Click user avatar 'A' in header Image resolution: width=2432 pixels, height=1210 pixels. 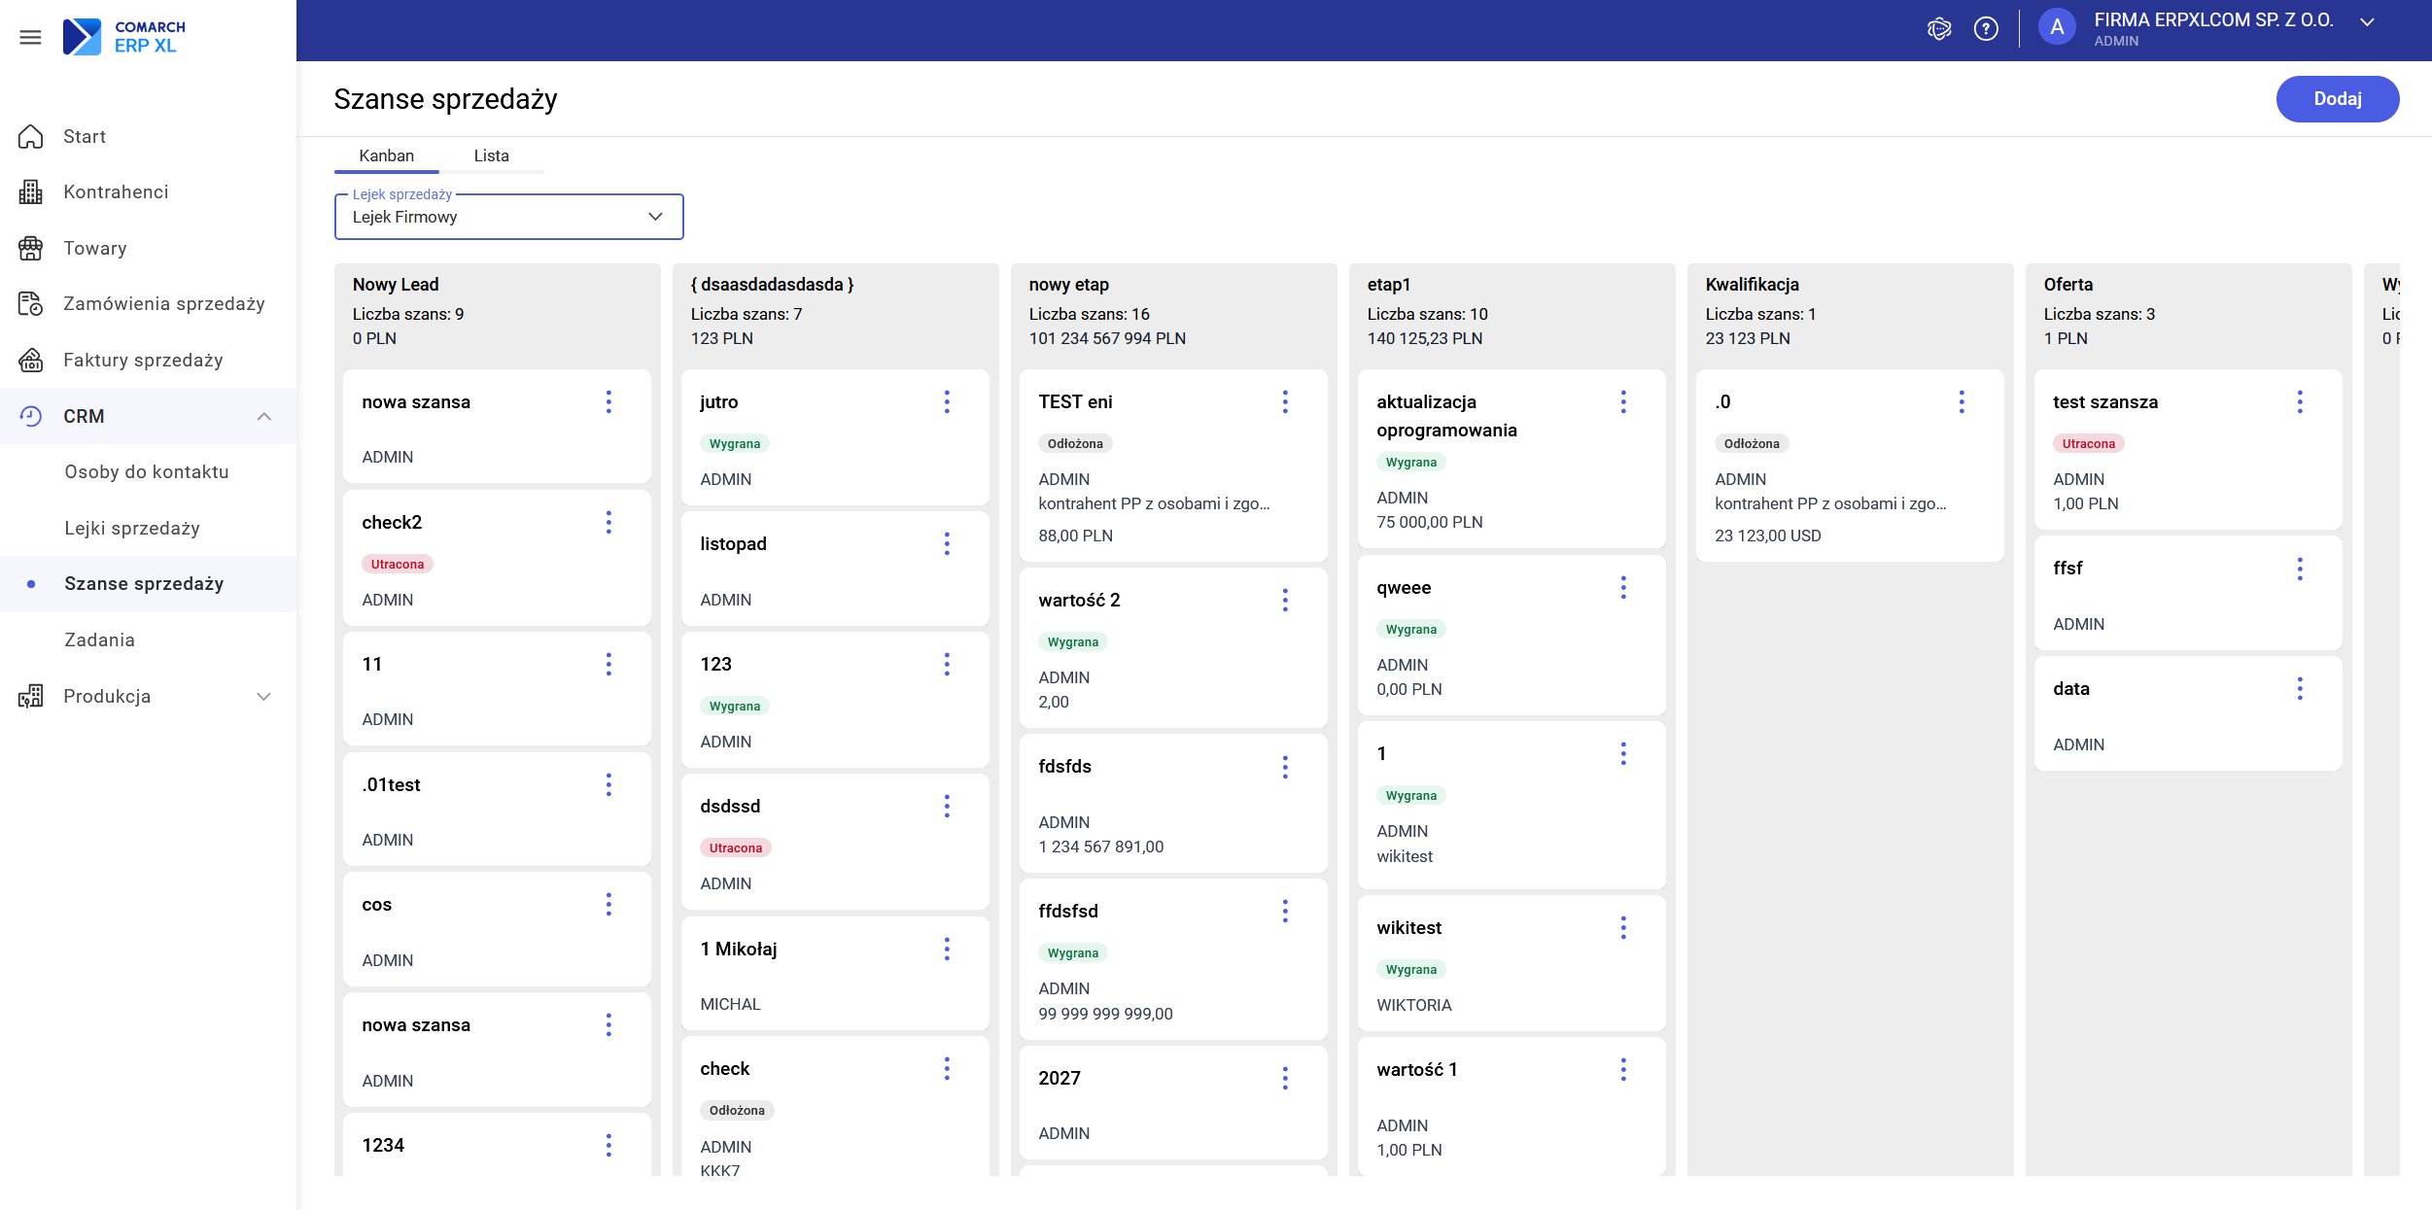pyautogui.click(x=2056, y=28)
